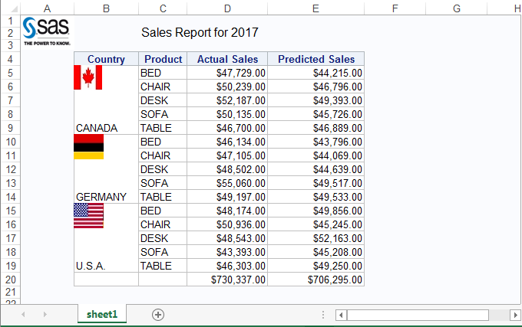The image size is (522, 327).
Task: Select column D header
Action: pyautogui.click(x=227, y=8)
